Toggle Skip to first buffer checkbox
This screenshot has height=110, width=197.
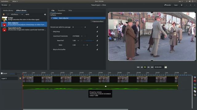51,50
